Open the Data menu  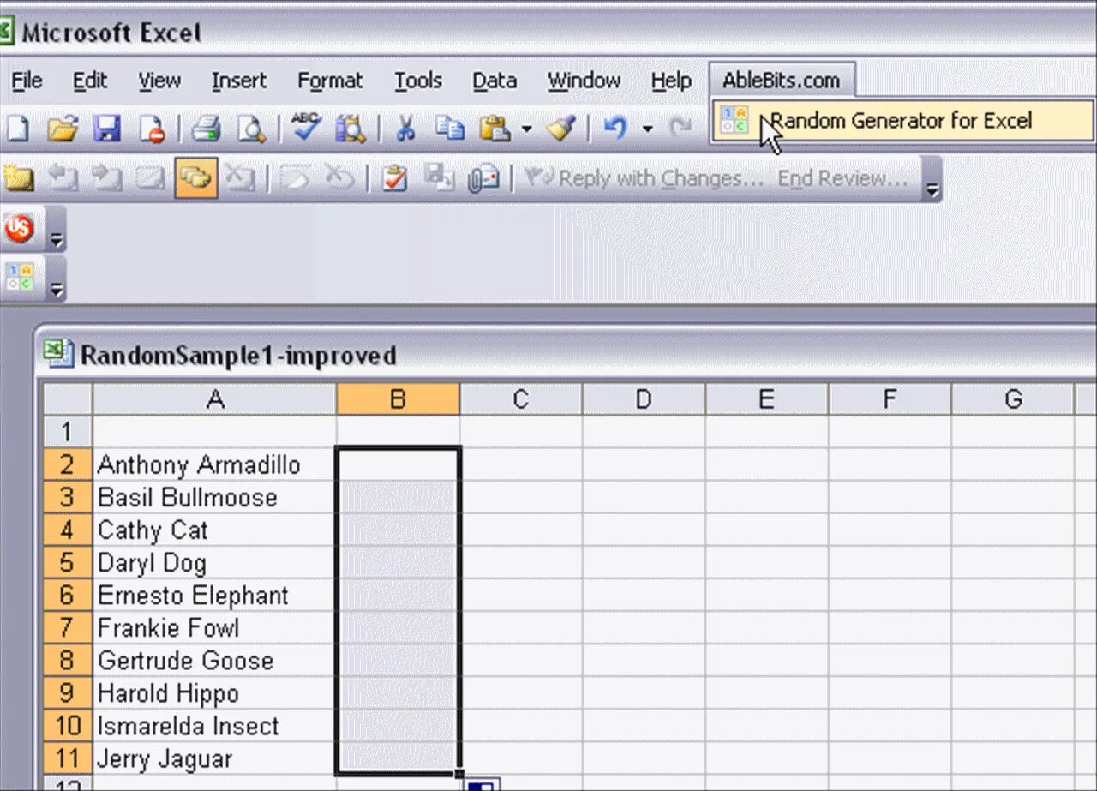(x=495, y=81)
